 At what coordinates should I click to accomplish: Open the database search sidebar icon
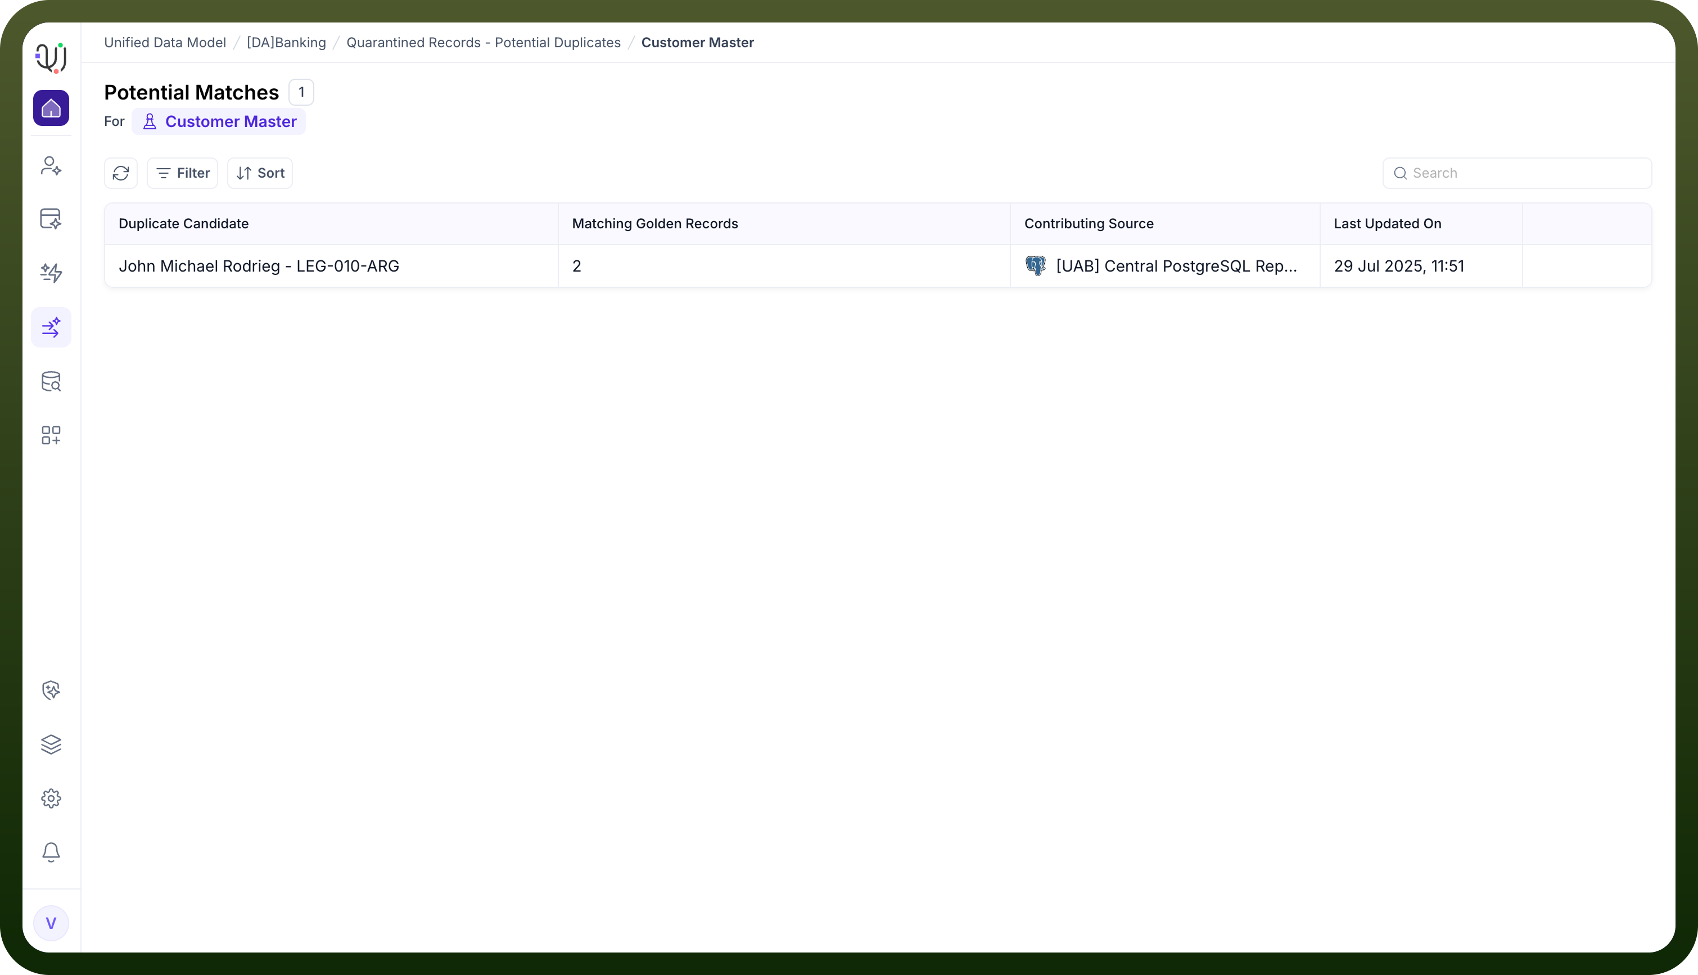pyautogui.click(x=51, y=382)
